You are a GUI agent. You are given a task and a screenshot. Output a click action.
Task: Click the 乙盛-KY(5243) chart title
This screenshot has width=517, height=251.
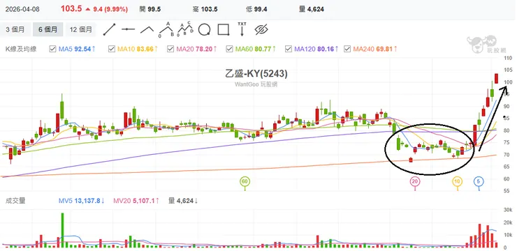pos(256,74)
